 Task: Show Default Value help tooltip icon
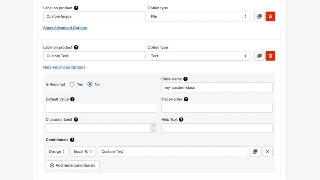pyautogui.click(x=72, y=99)
